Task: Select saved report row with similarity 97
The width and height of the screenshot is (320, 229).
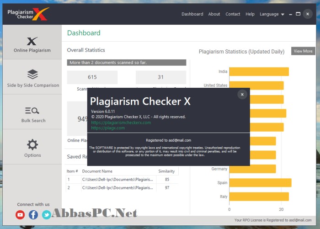Action: point(122,187)
